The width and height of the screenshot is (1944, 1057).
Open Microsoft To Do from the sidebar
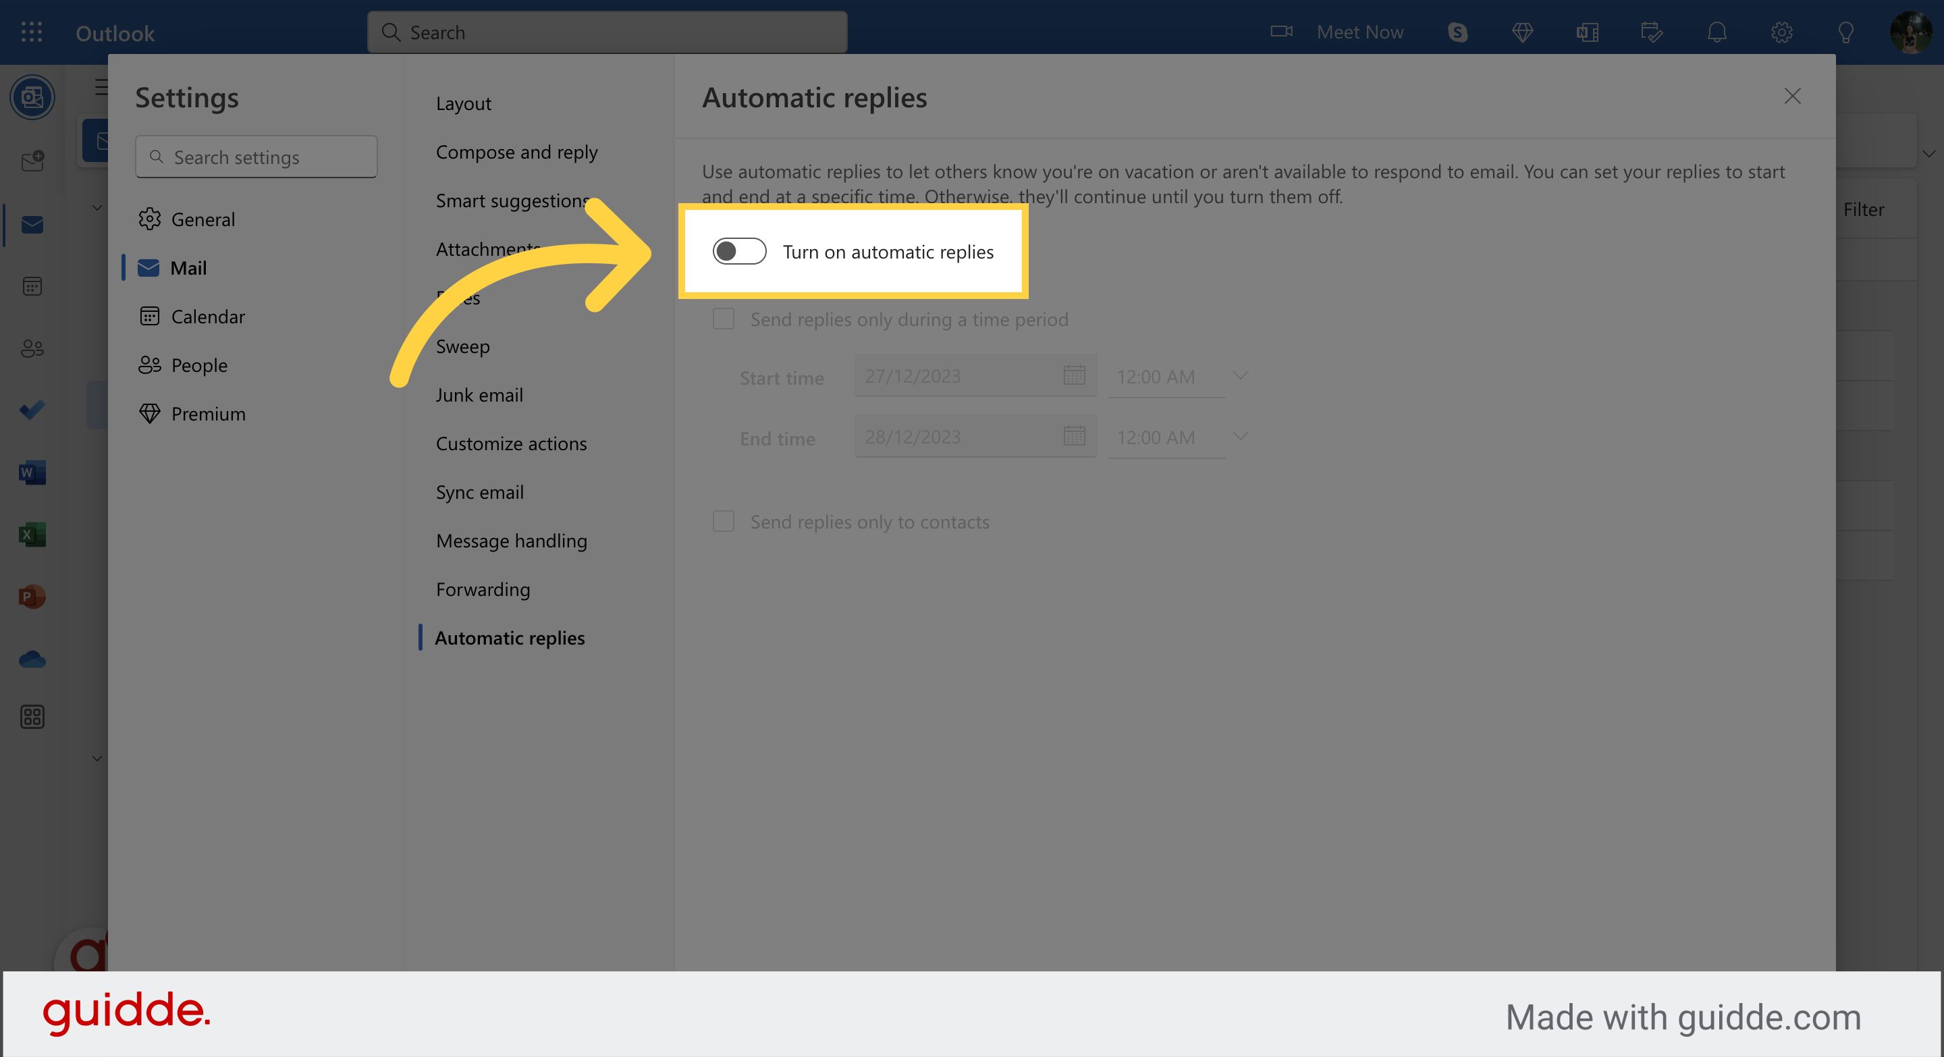click(32, 410)
